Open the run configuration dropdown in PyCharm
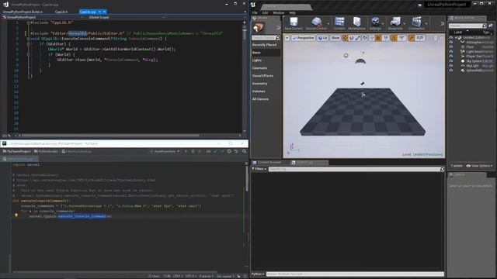Screen dimensions: 497x279 [x=165, y=152]
